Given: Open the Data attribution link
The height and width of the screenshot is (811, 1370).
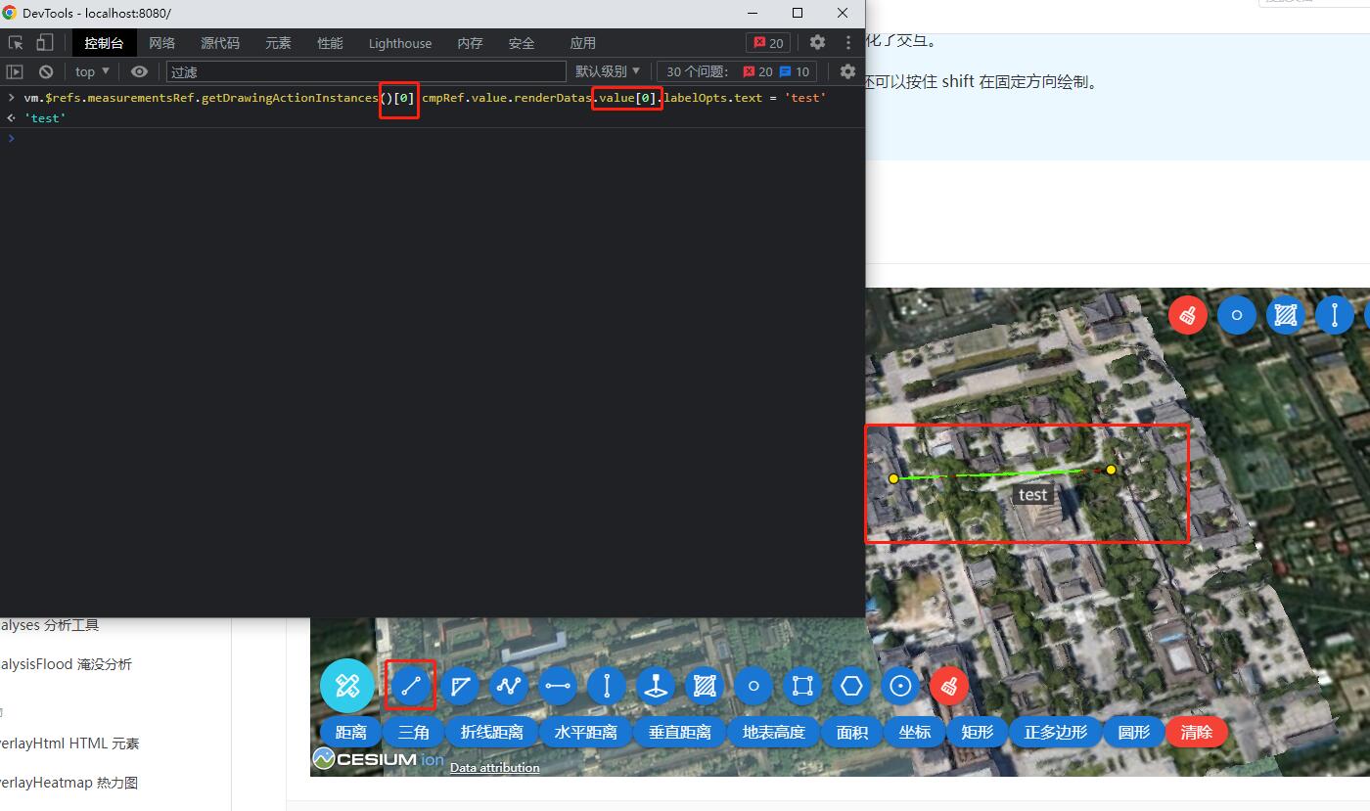Looking at the screenshot, I should pyautogui.click(x=494, y=767).
